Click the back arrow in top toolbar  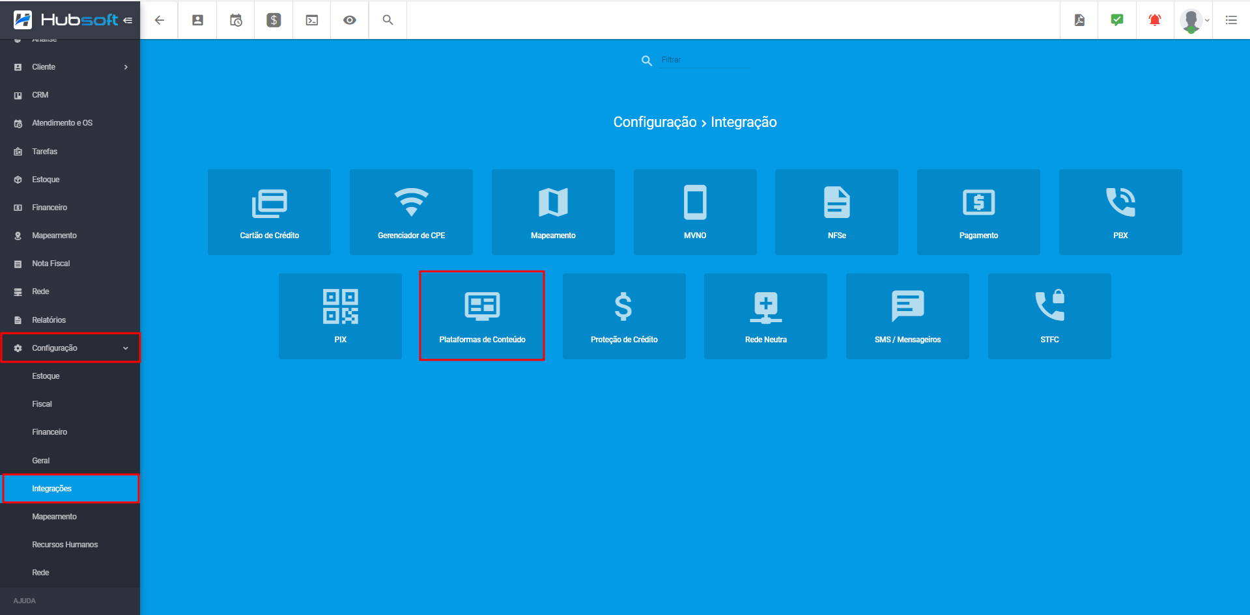[159, 20]
